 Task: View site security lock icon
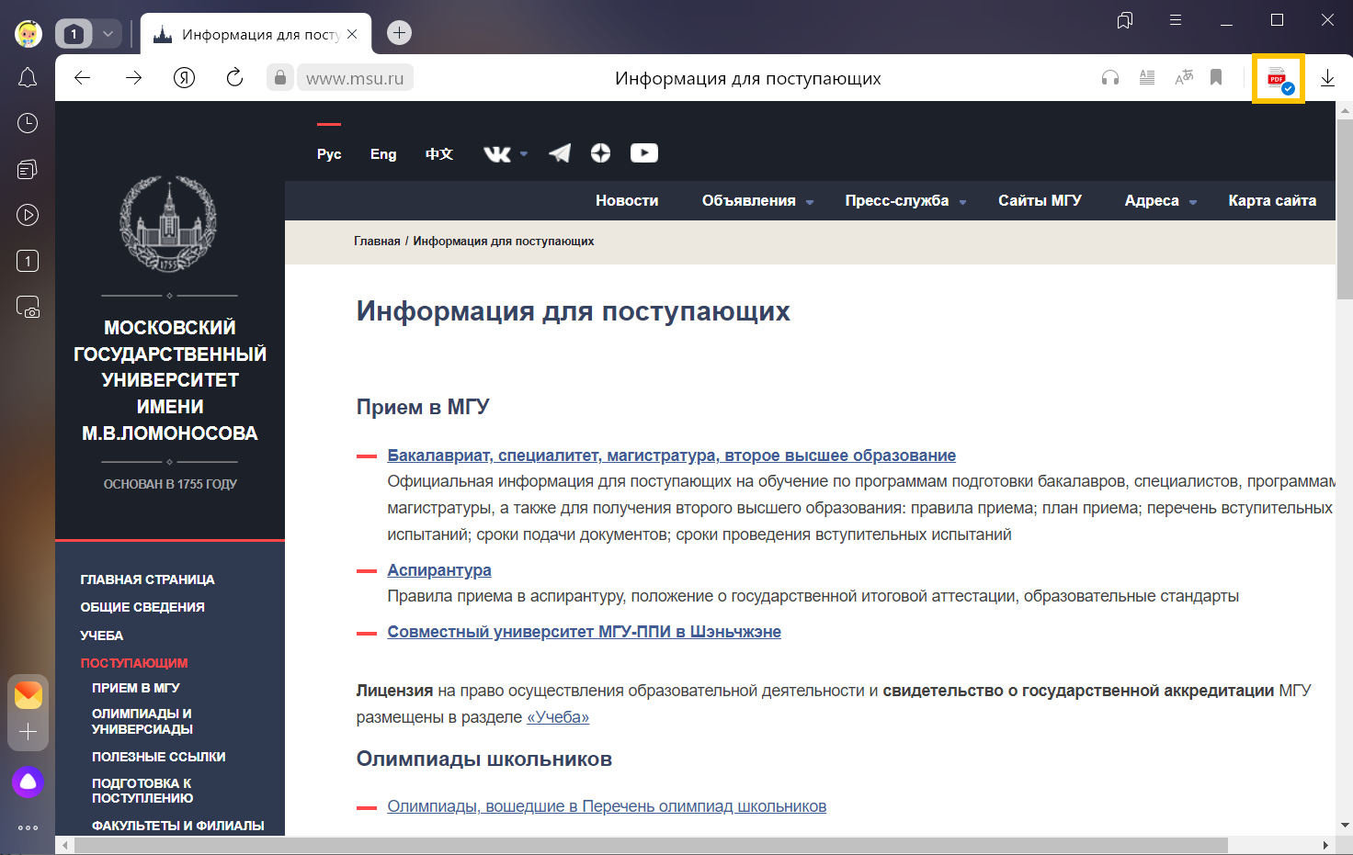280,77
